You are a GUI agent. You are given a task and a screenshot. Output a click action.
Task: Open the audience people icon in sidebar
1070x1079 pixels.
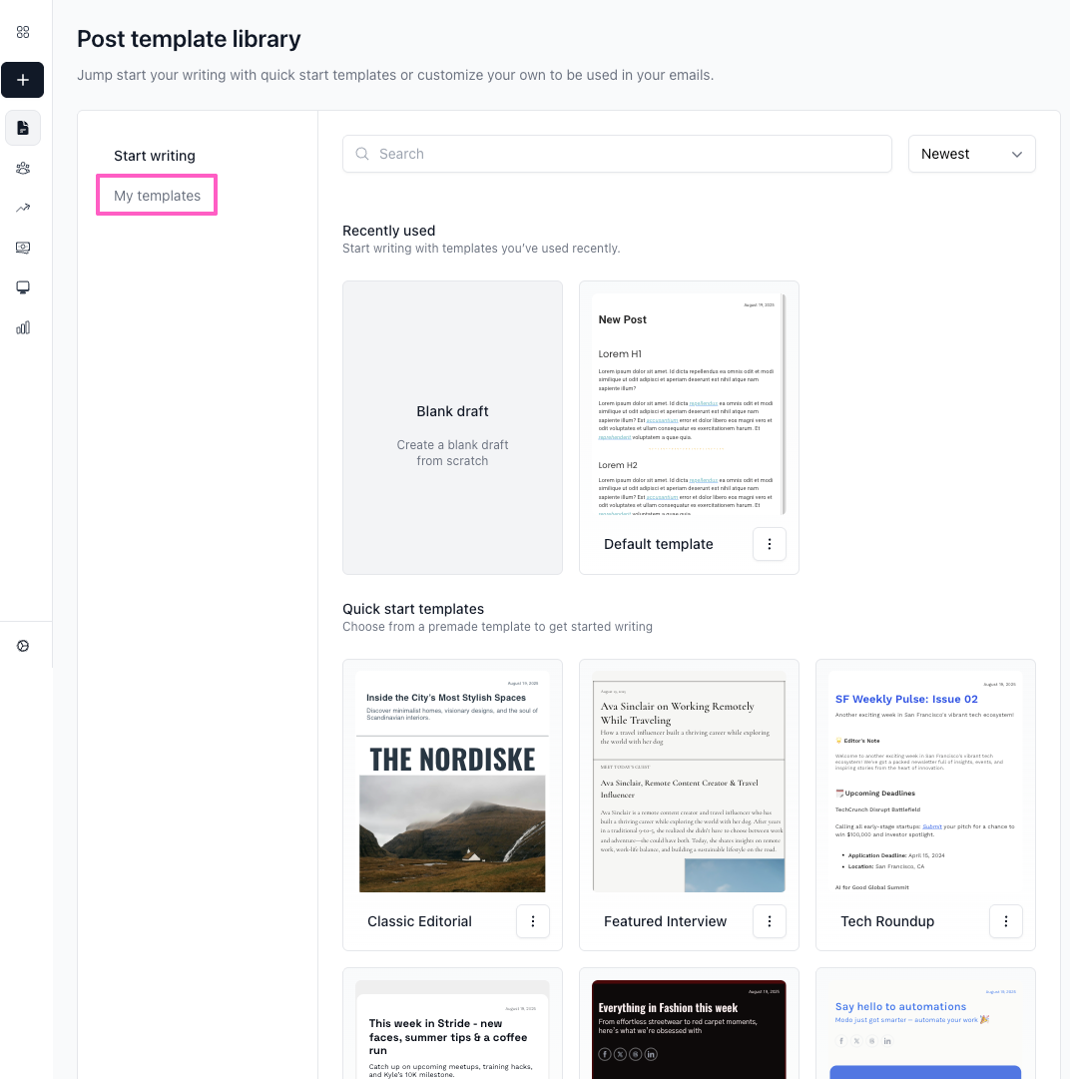23,168
